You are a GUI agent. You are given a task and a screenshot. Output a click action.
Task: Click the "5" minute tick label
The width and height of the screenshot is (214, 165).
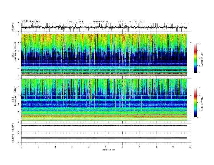point(106,147)
